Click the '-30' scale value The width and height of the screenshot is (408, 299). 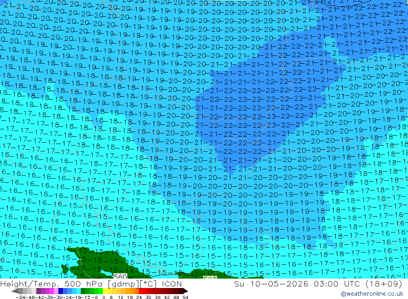(x=58, y=297)
